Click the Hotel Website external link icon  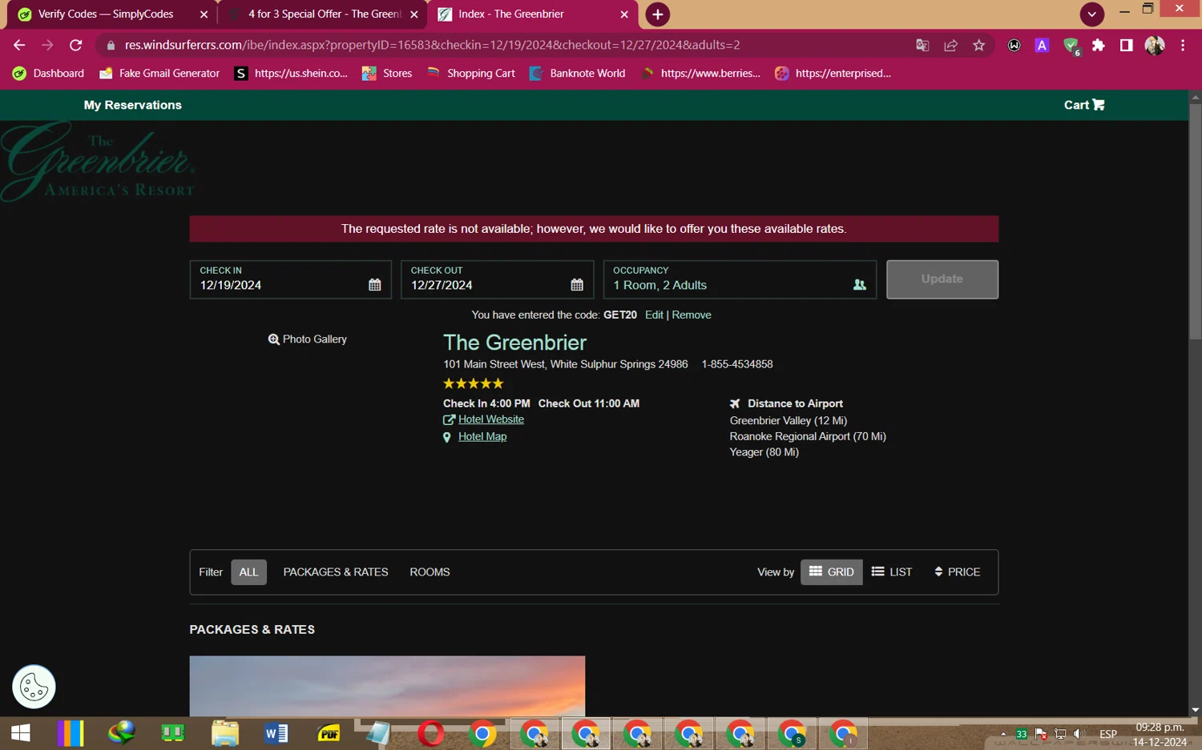[x=449, y=419]
